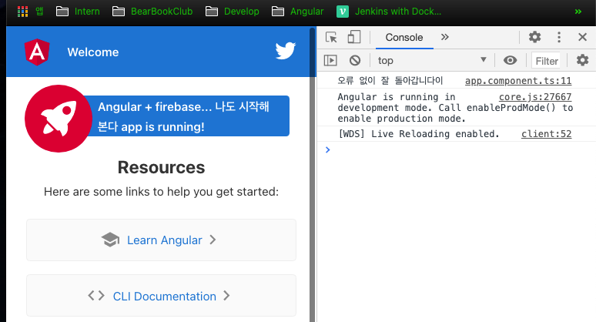
Task: Show more DevTools tabs
Action: click(x=445, y=37)
